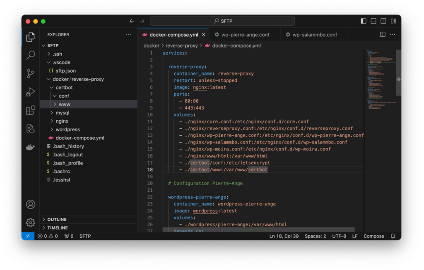Image resolution: width=424 pixels, height=270 pixels.
Task: Expand the .ssh folder
Action: pos(89,54)
